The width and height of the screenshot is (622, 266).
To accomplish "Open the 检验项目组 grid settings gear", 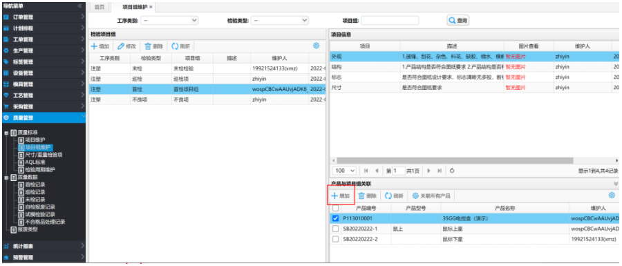I will click(316, 46).
